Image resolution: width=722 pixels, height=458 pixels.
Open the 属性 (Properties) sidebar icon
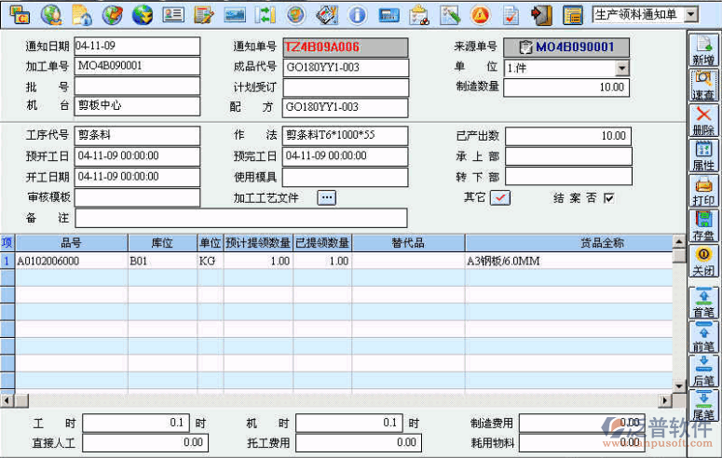pos(703,155)
